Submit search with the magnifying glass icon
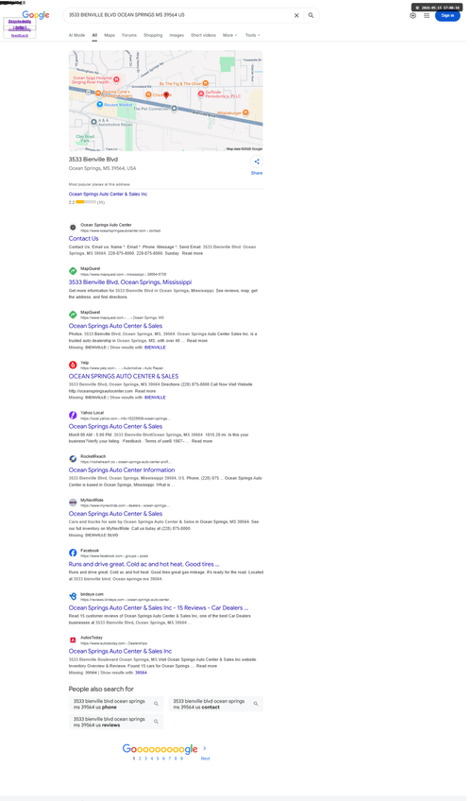Image resolution: width=472 pixels, height=801 pixels. coord(311,15)
